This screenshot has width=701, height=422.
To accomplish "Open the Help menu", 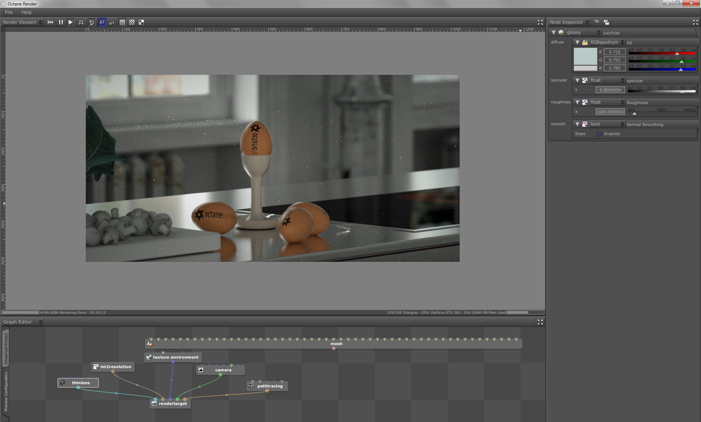I will (27, 12).
